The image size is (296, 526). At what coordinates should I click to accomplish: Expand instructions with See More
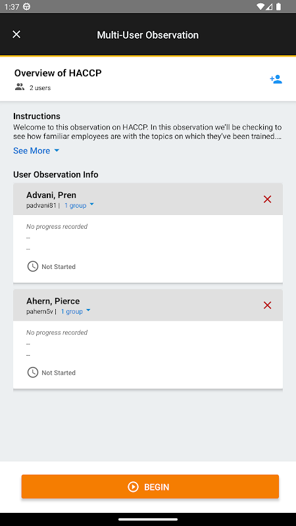click(x=36, y=151)
